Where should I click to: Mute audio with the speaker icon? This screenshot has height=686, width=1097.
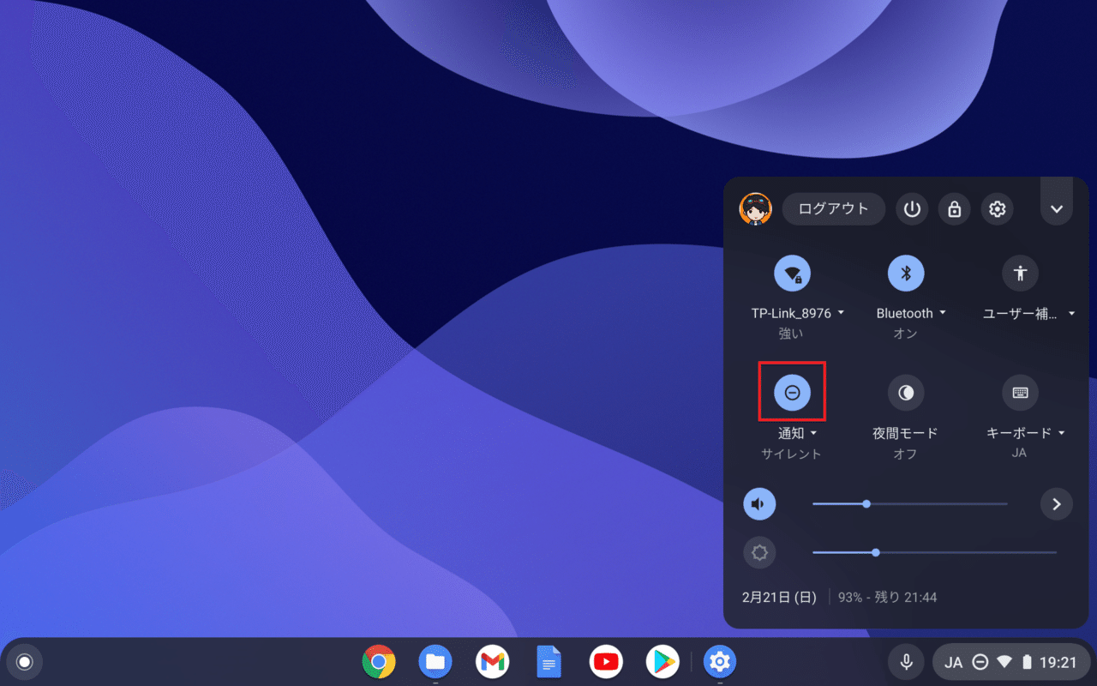[x=759, y=503]
